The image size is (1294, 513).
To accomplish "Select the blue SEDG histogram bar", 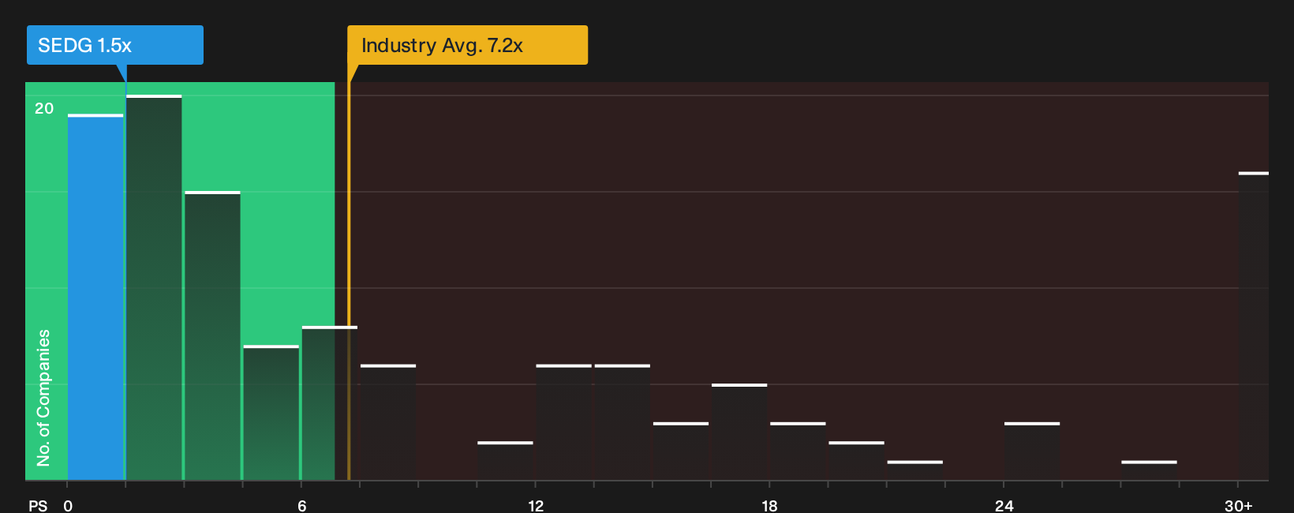I will point(95,298).
